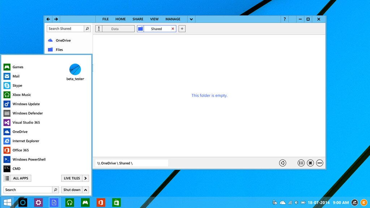Focus the Start menu Search box
Screen dimensions: 370x208
coord(28,190)
